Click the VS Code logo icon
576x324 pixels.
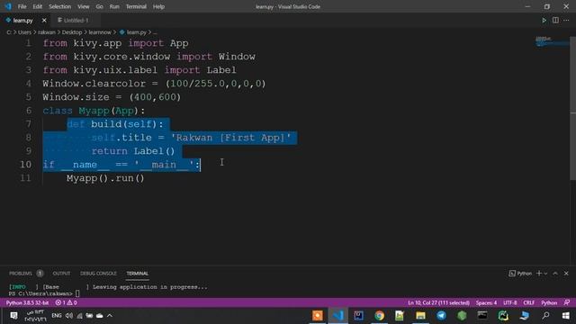click(8, 6)
